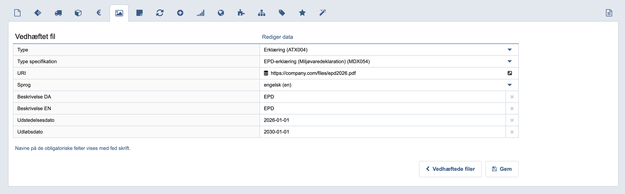Open the star favorites tab icon
The height and width of the screenshot is (194, 625).
[302, 13]
